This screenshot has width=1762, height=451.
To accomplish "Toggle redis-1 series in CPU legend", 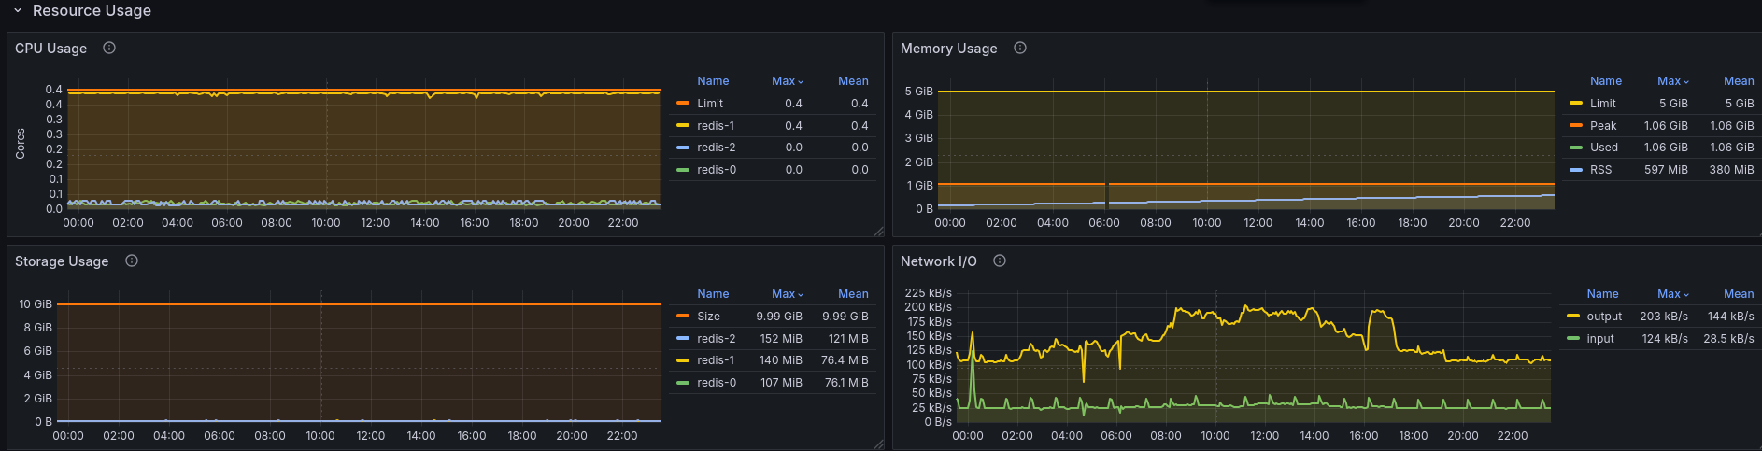I will [716, 125].
